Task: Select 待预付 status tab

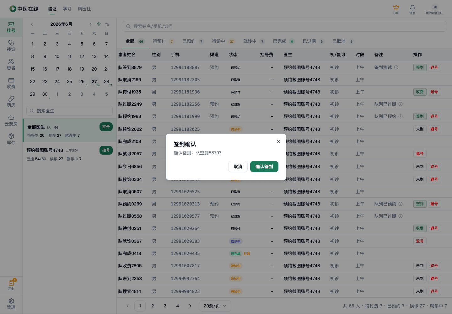Action: (164, 41)
